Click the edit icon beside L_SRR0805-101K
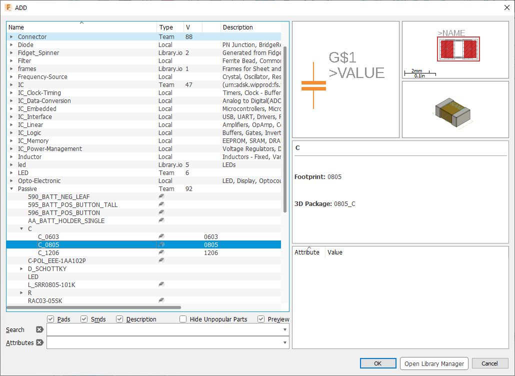The image size is (515, 376). click(161, 284)
